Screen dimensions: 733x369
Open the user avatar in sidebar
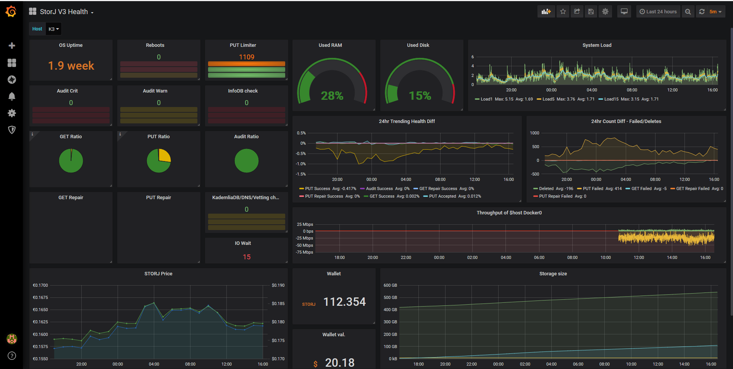(x=12, y=339)
